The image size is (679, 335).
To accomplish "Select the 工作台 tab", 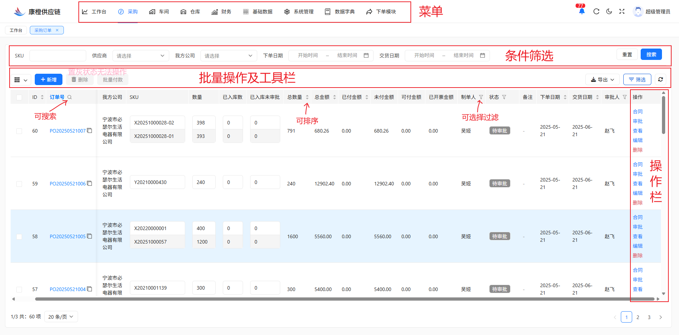I will click(x=16, y=30).
